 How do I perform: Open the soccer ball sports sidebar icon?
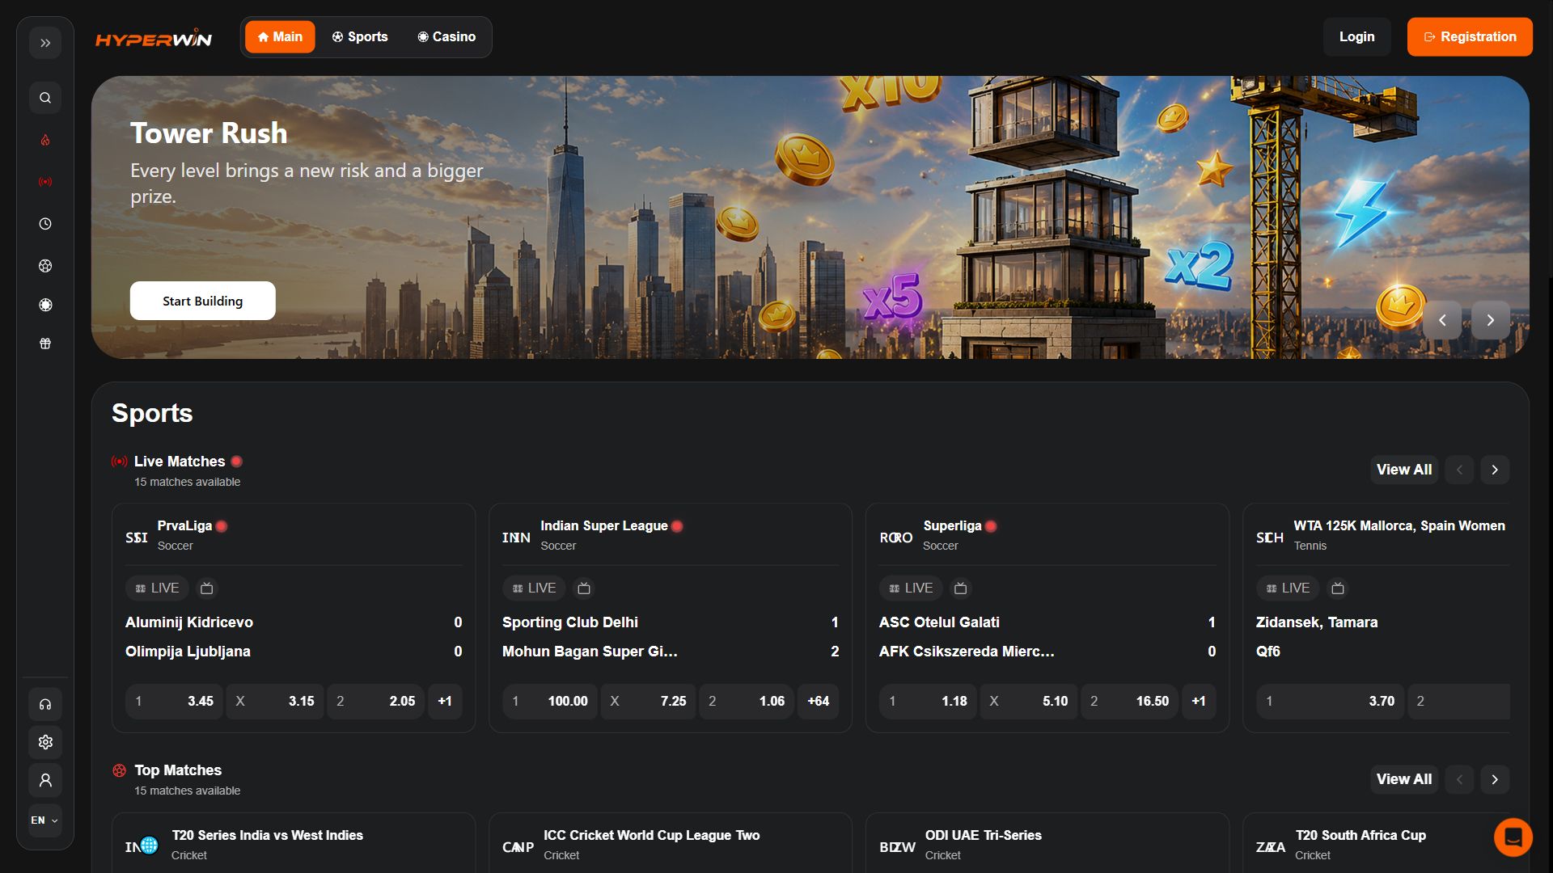click(x=45, y=266)
